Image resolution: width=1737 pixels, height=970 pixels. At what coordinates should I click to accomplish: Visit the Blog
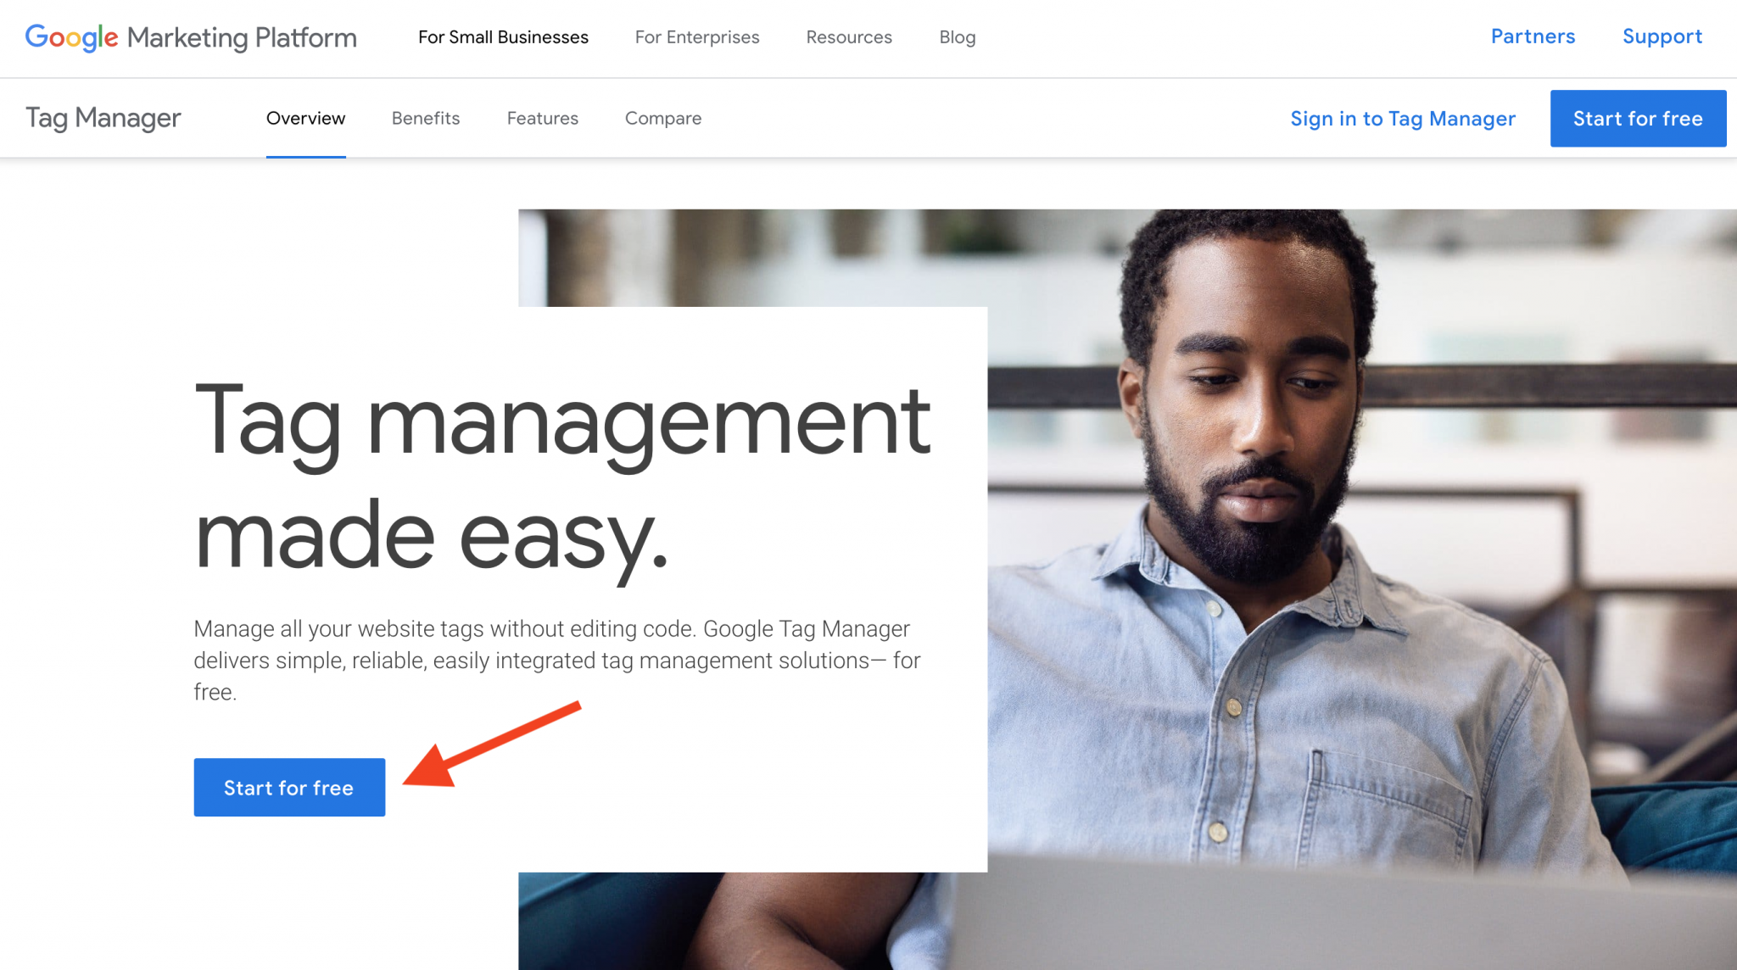(x=957, y=37)
